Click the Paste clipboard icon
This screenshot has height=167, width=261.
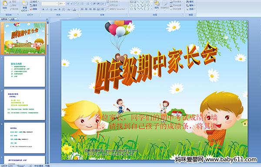coord(5,3)
